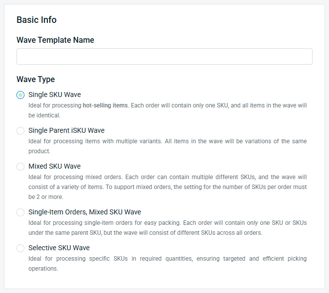
Task: Click the Selective SKU Wave picking operations description
Action: tap(167, 264)
